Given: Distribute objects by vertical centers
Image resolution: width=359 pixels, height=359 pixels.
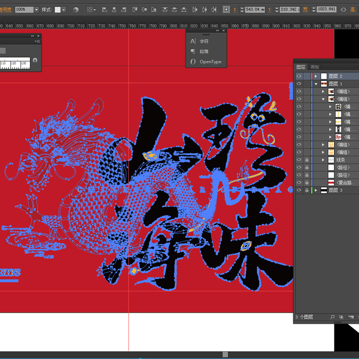Looking at the screenshot, I should tap(174, 10).
